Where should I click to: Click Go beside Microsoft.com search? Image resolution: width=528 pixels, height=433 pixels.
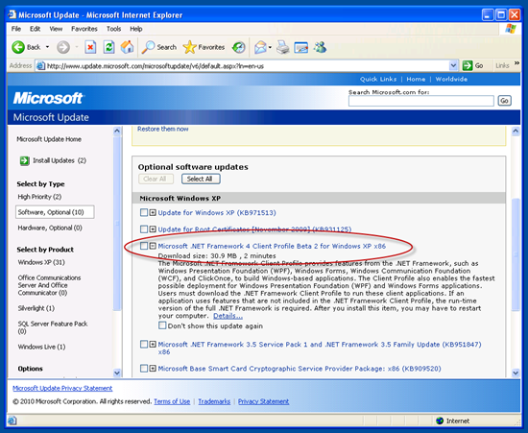click(504, 101)
